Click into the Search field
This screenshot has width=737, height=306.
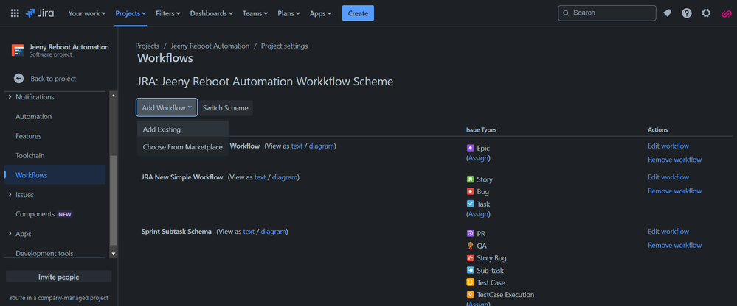(607, 13)
